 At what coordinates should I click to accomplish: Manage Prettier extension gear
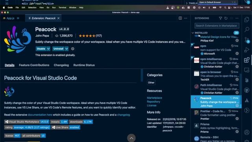coord(237,119)
